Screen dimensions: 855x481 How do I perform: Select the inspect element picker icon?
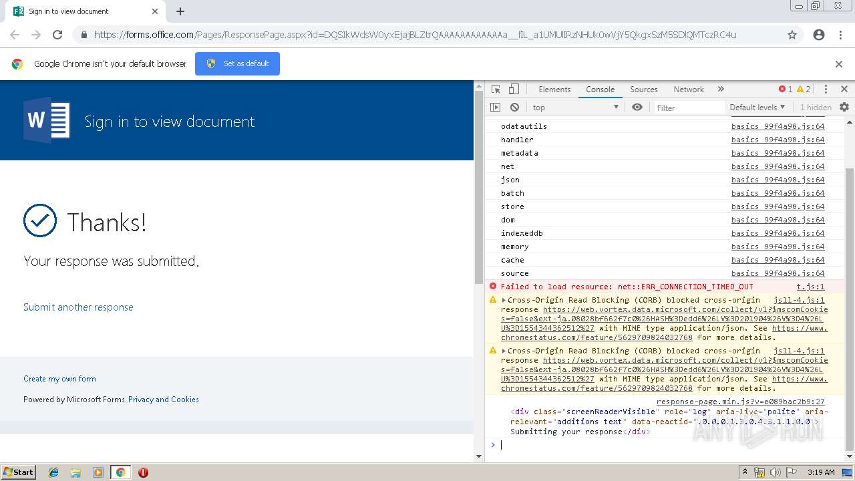coord(496,89)
